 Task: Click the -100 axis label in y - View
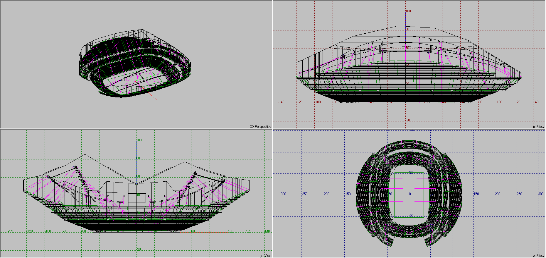click(48, 231)
